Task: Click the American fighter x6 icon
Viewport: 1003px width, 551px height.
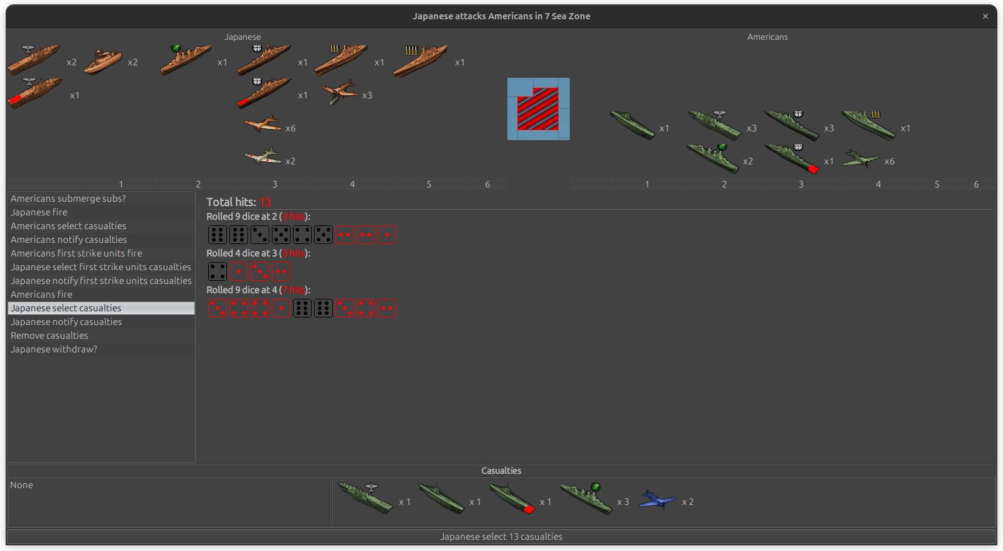Action: point(861,159)
